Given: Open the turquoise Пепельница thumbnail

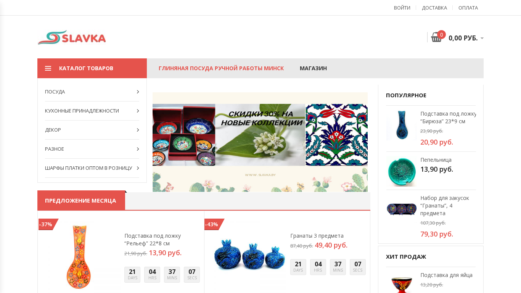Looking at the screenshot, I should pyautogui.click(x=401, y=171).
